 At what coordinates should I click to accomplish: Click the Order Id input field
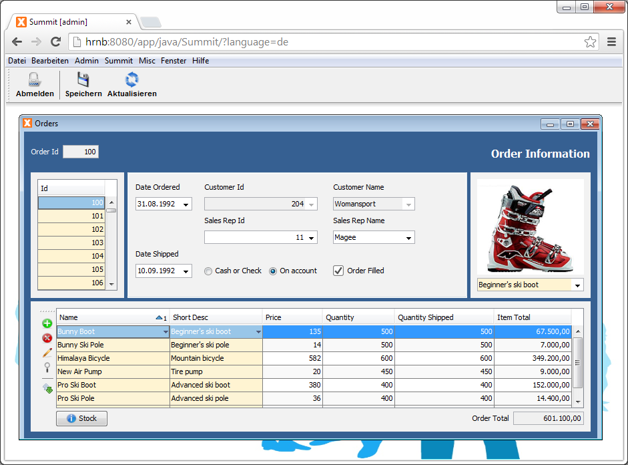click(x=80, y=152)
